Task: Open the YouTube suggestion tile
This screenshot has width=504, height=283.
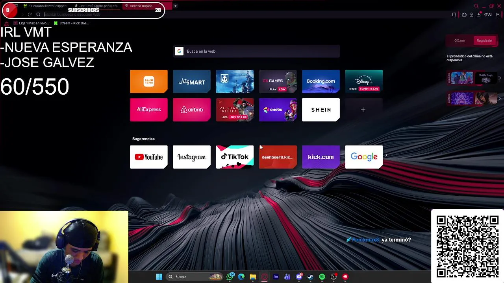Action: tap(148, 157)
